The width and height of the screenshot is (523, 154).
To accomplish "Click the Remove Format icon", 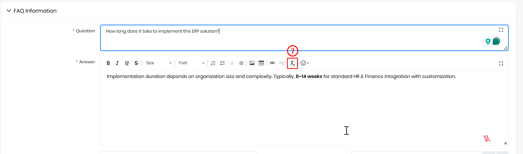I will tap(292, 63).
